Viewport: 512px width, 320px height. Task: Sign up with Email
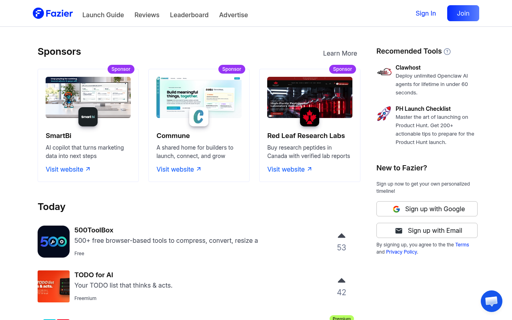(x=427, y=230)
